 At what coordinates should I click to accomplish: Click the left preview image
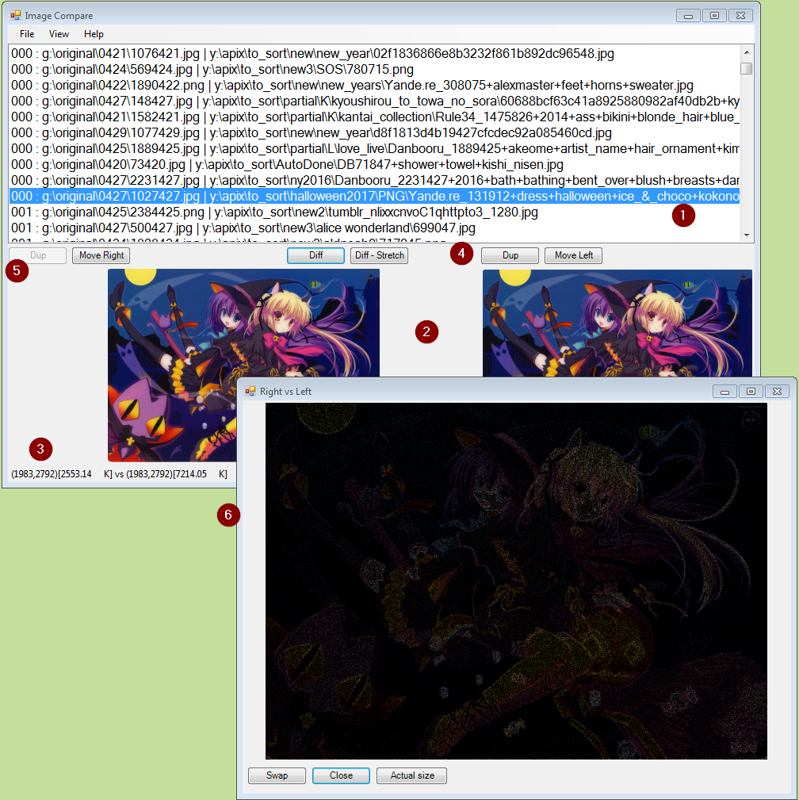click(243, 366)
